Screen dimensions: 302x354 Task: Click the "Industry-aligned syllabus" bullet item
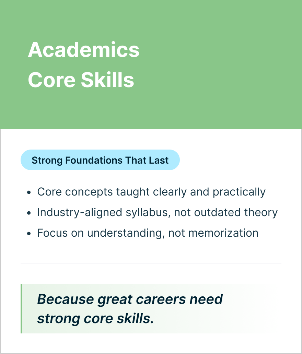[x=157, y=213]
